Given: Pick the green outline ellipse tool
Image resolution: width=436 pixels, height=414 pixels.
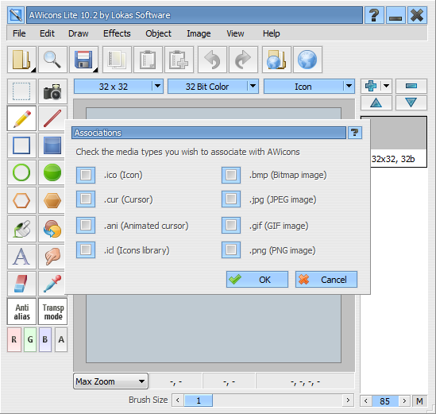Looking at the screenshot, I should click(x=21, y=172).
